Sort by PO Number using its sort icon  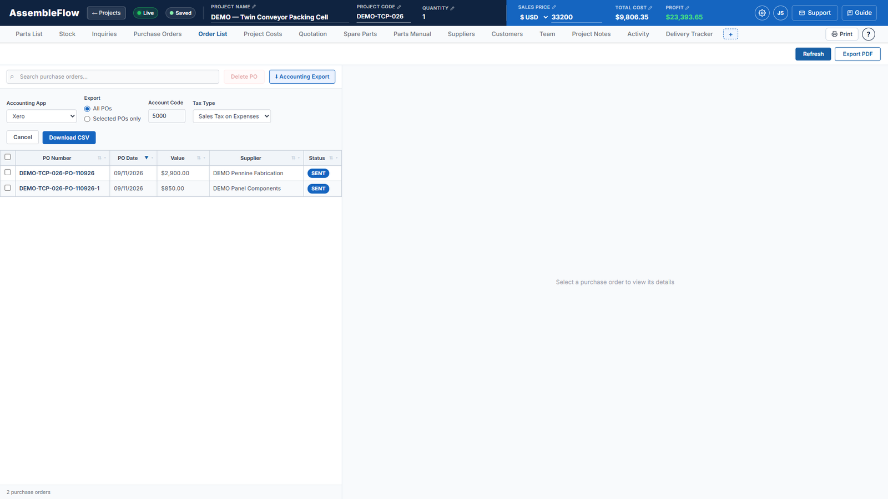coord(99,158)
